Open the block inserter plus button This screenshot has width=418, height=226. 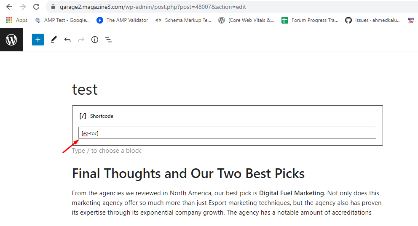coord(38,40)
